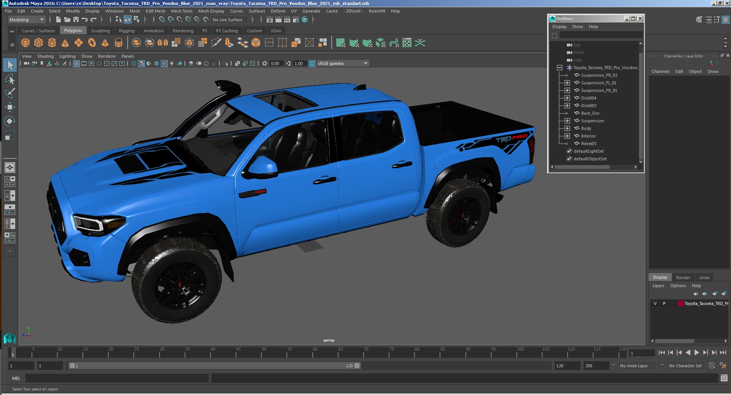Toggle layer playback P box

pyautogui.click(x=664, y=303)
